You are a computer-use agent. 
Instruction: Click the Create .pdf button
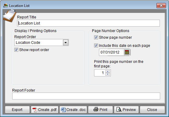pyautogui.click(x=44, y=110)
